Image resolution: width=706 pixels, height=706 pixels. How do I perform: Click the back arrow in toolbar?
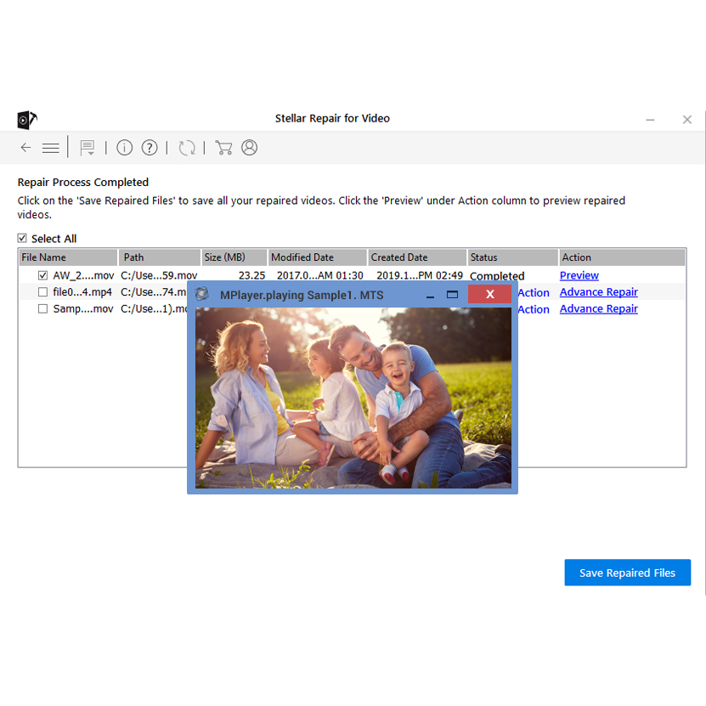pos(25,148)
